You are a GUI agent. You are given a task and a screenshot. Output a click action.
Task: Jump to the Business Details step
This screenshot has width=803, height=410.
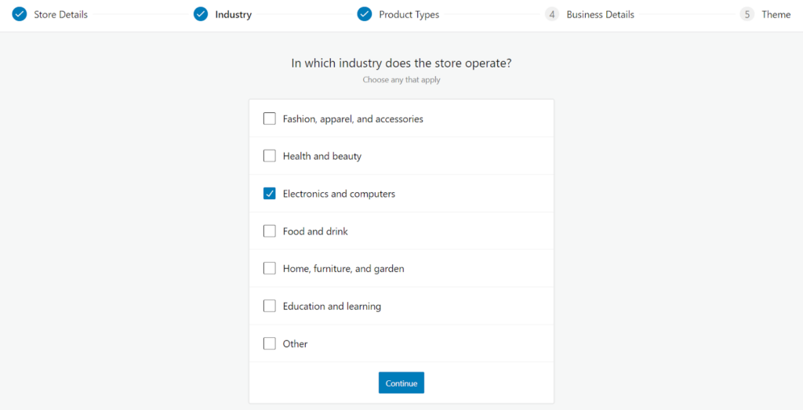tap(600, 15)
